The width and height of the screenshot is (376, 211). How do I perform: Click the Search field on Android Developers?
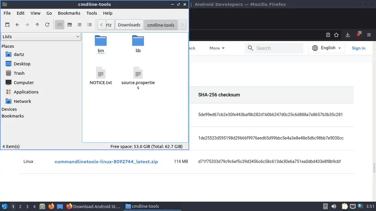point(274,48)
